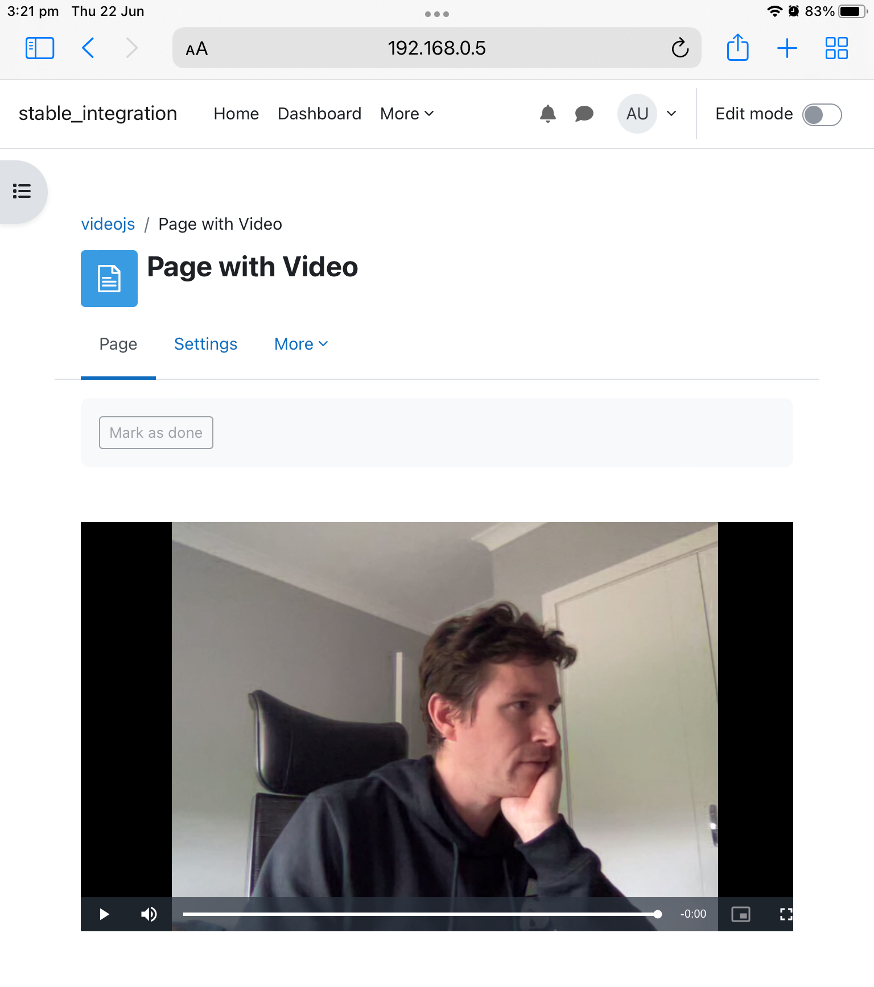The height and width of the screenshot is (987, 874).
Task: Open the share sheet
Action: point(737,47)
